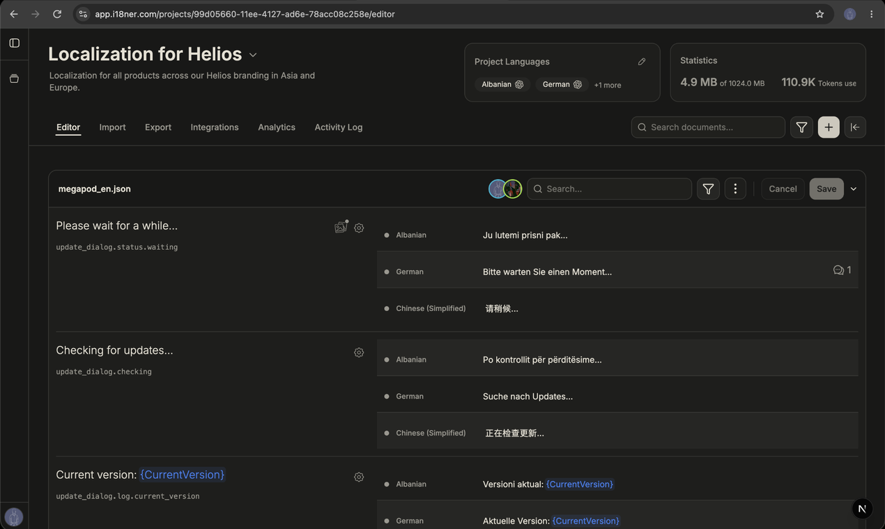Expand the chevron next to Save
885x529 pixels.
pyautogui.click(x=853, y=189)
